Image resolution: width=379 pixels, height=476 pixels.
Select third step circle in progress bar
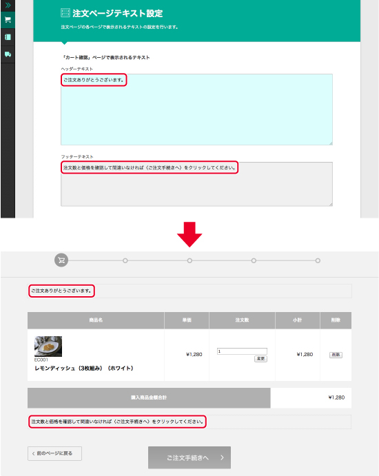click(189, 261)
